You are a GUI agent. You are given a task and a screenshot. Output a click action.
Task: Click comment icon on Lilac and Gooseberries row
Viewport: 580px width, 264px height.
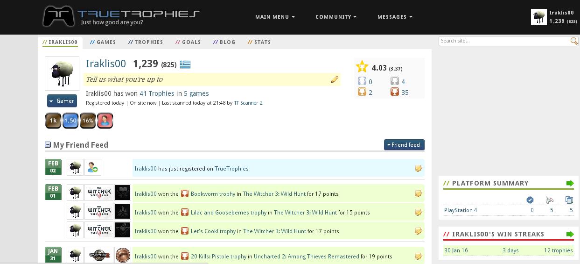click(x=419, y=213)
